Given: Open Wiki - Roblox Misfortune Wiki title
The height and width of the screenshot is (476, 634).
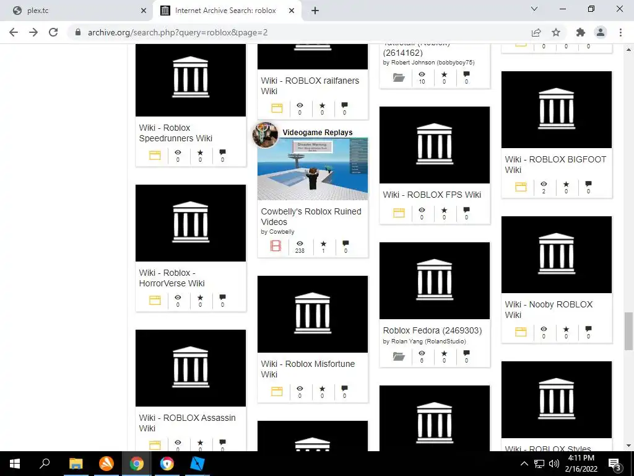Looking at the screenshot, I should coord(308,369).
